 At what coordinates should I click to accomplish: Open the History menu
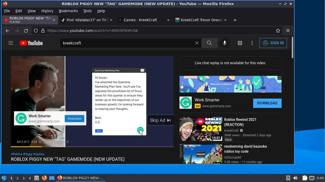click(47, 11)
